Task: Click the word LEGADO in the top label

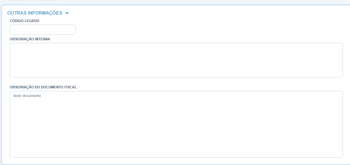Action: coord(32,21)
